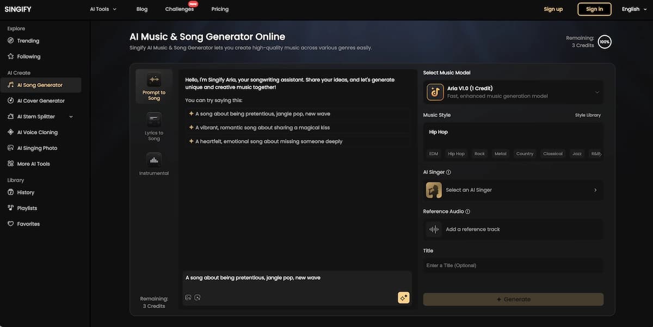653x327 pixels.
Task: Open the Pricing page
Action: [220, 9]
